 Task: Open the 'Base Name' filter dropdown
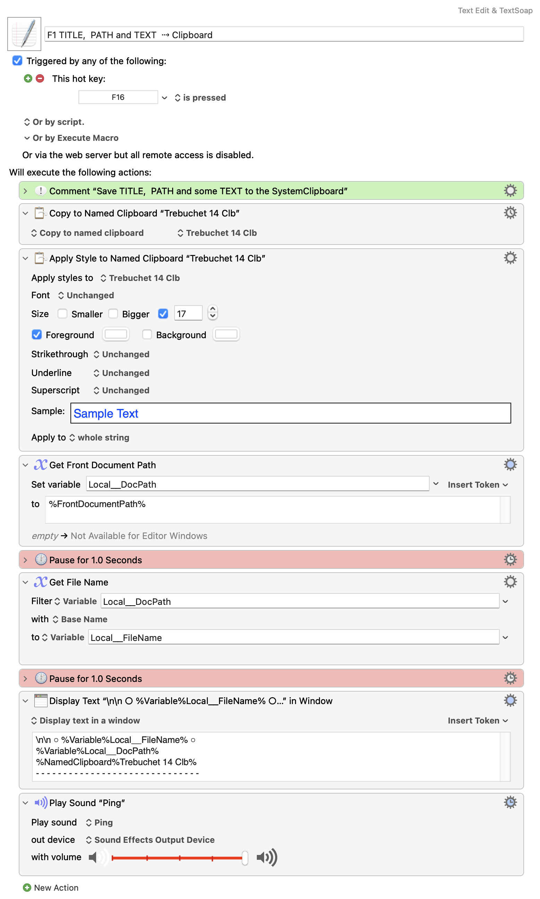coord(80,619)
